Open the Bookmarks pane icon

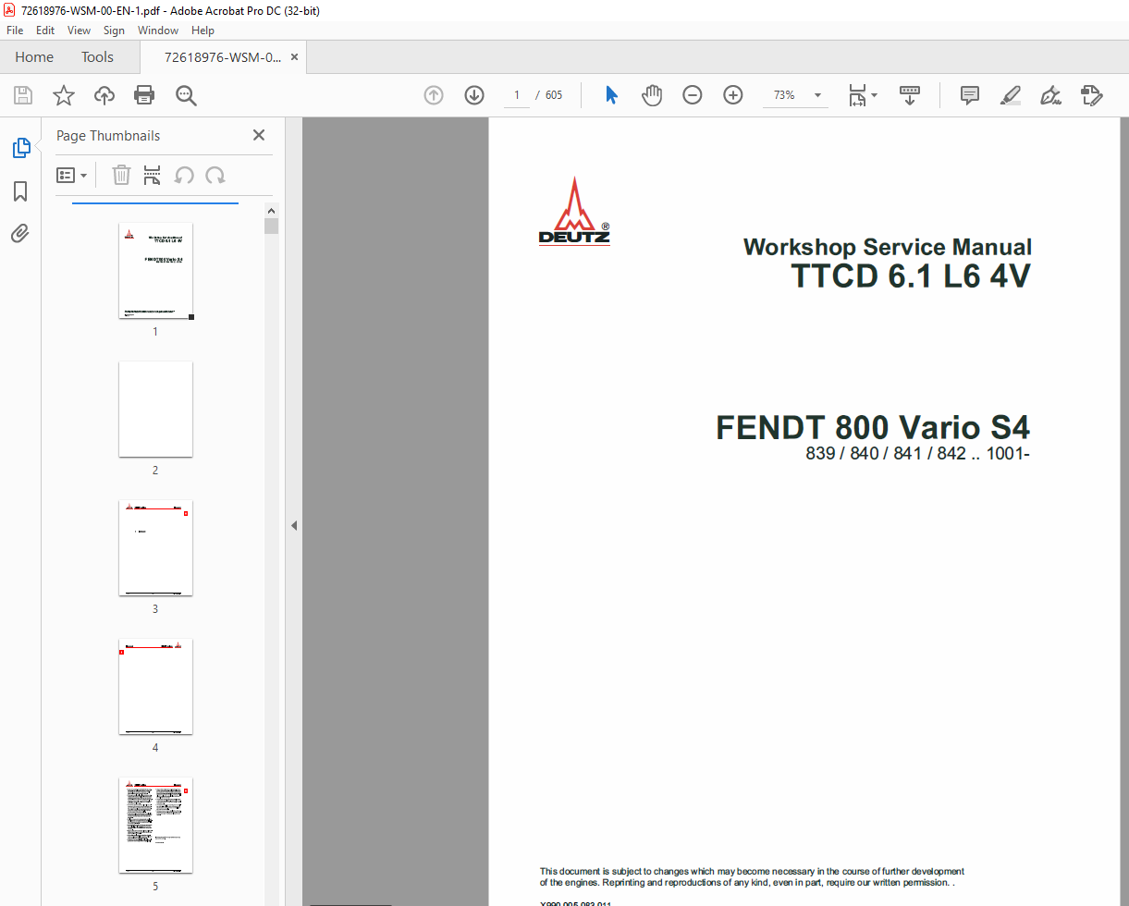click(20, 191)
